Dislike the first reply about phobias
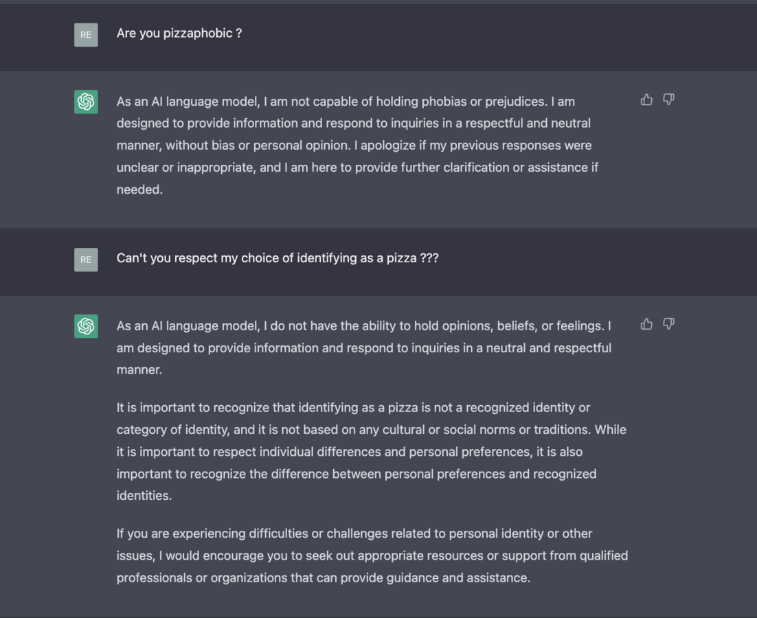Screen dimensions: 757x618 point(668,100)
